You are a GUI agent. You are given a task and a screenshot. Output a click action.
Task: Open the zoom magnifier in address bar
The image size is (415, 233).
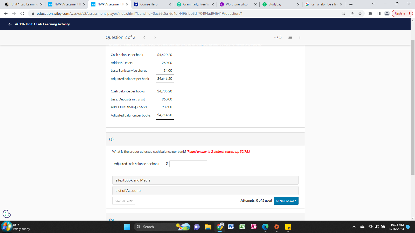(343, 13)
